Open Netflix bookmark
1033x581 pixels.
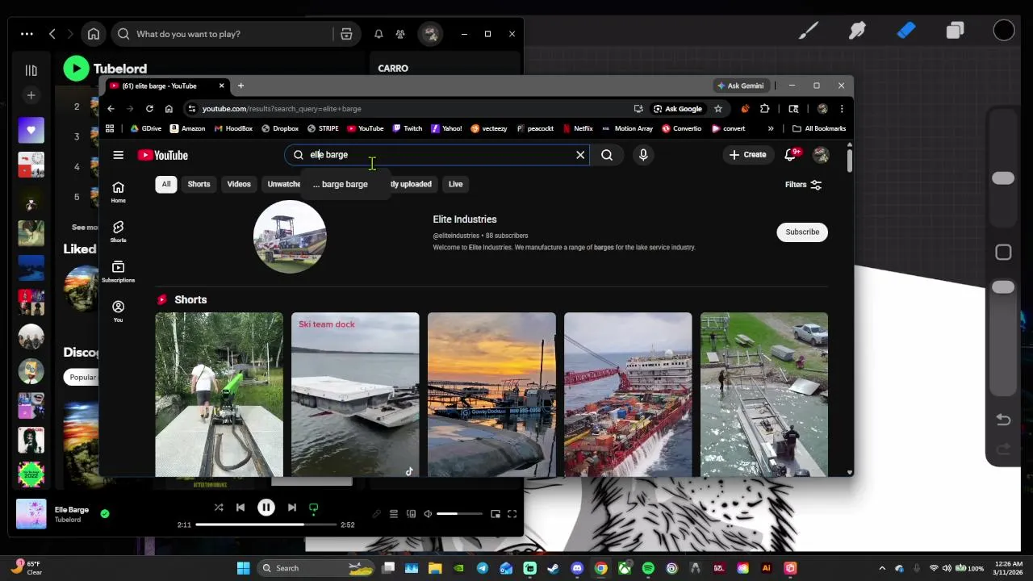coord(578,128)
